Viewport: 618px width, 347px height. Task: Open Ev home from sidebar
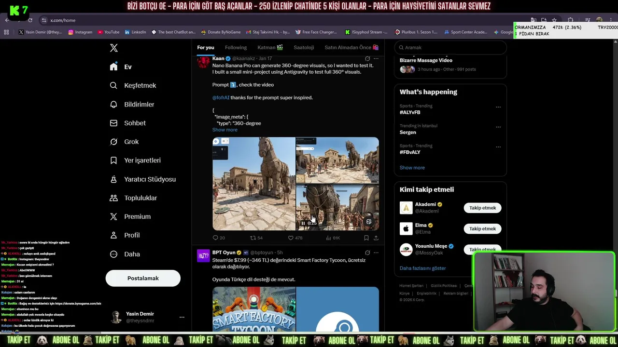click(121, 67)
